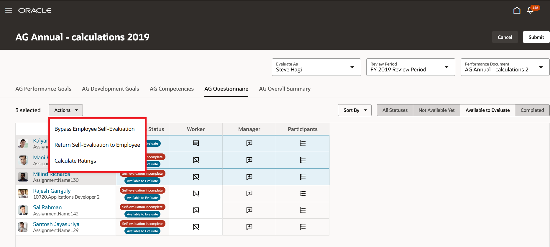Switch to AG Development Goals tab
This screenshot has width=550, height=247.
click(x=110, y=89)
